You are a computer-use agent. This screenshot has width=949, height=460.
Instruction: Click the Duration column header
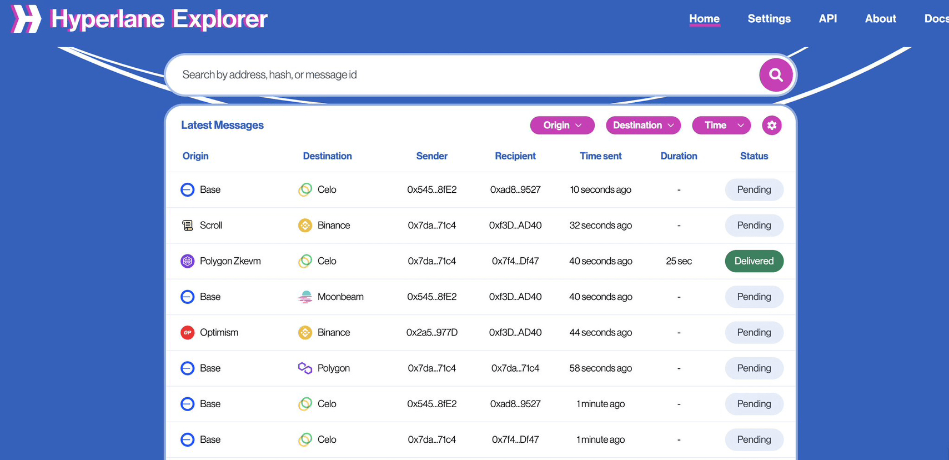click(x=679, y=156)
